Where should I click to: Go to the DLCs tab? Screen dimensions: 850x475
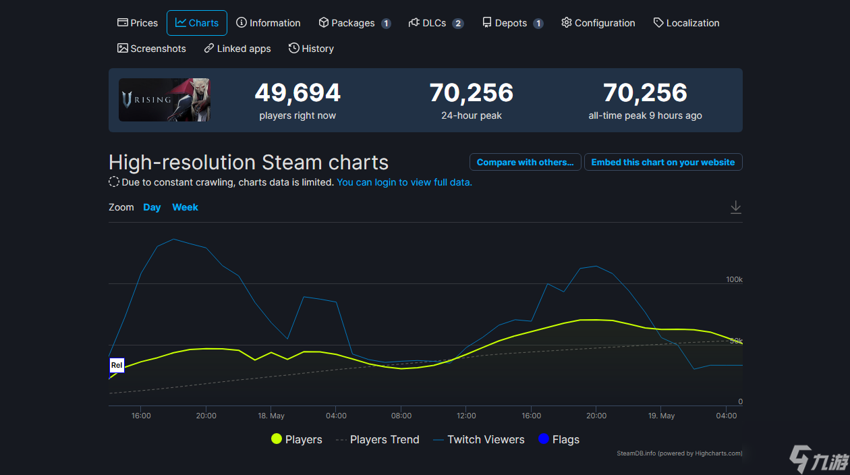click(x=436, y=23)
